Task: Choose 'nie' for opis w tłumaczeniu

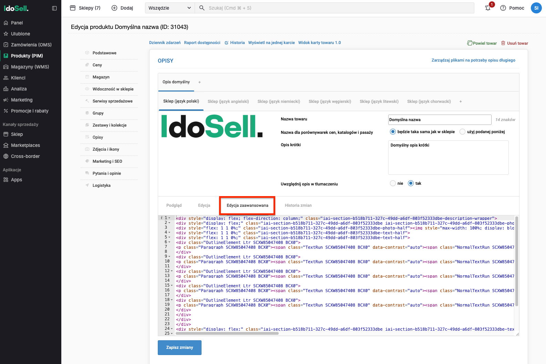Action: [x=393, y=183]
